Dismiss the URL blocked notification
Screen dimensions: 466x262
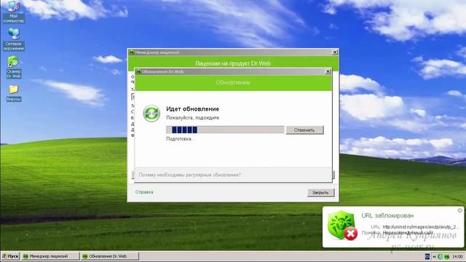tap(460, 210)
